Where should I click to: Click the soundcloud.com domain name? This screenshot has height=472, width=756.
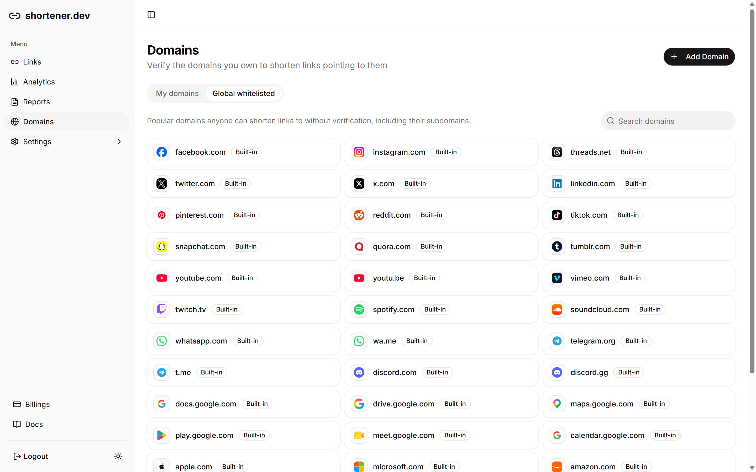[600, 309]
